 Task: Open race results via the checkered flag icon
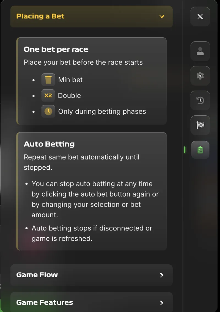pos(200,125)
